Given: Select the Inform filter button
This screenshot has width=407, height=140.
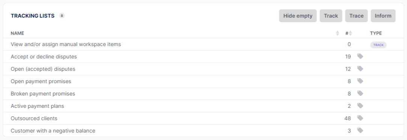Looking at the screenshot, I should click(383, 16).
